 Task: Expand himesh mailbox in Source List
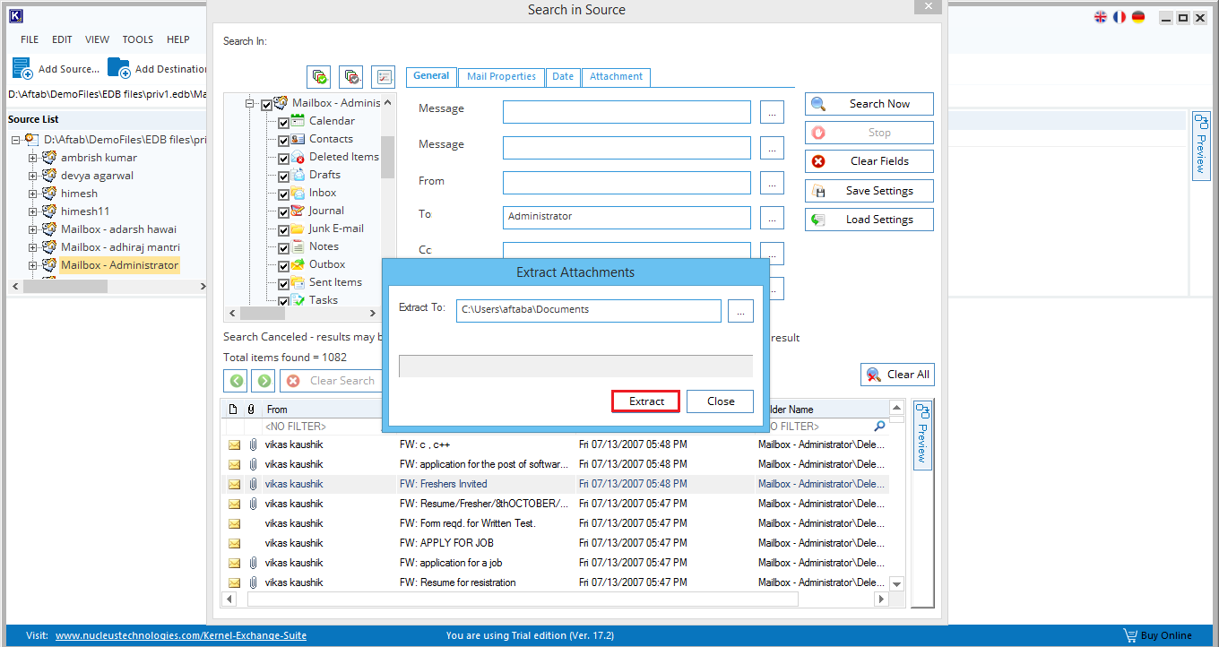click(x=32, y=194)
